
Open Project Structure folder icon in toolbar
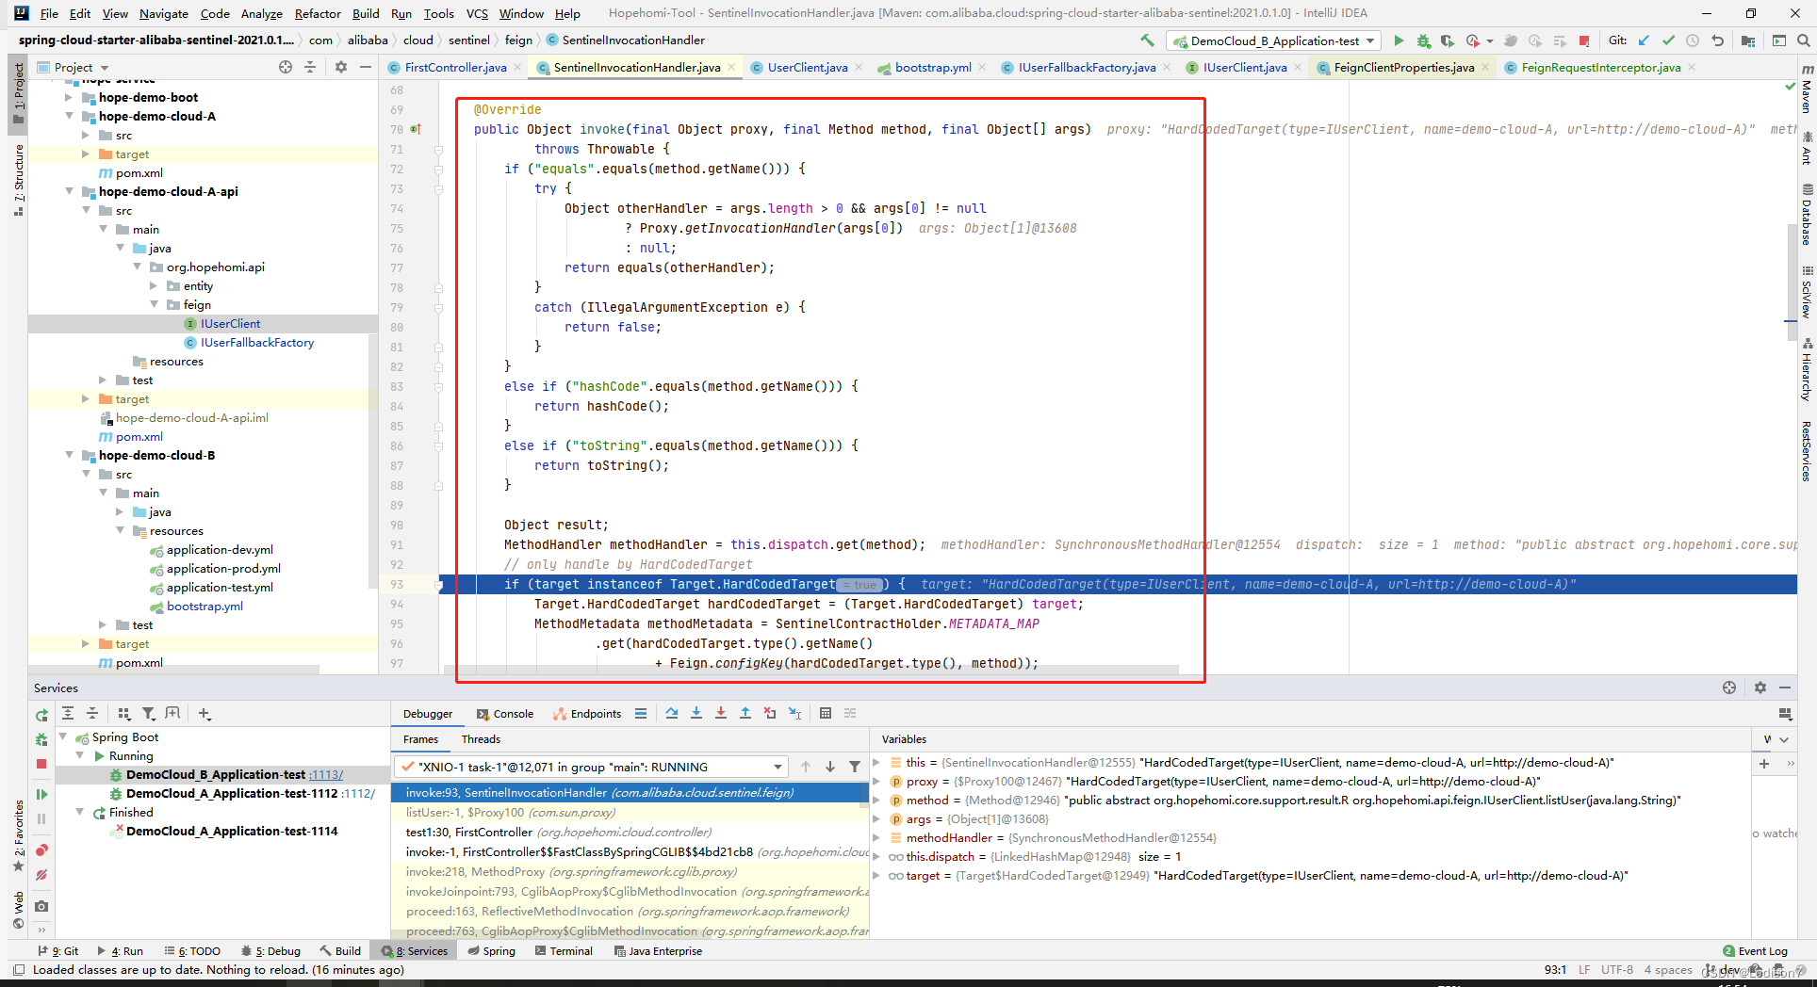(1748, 40)
